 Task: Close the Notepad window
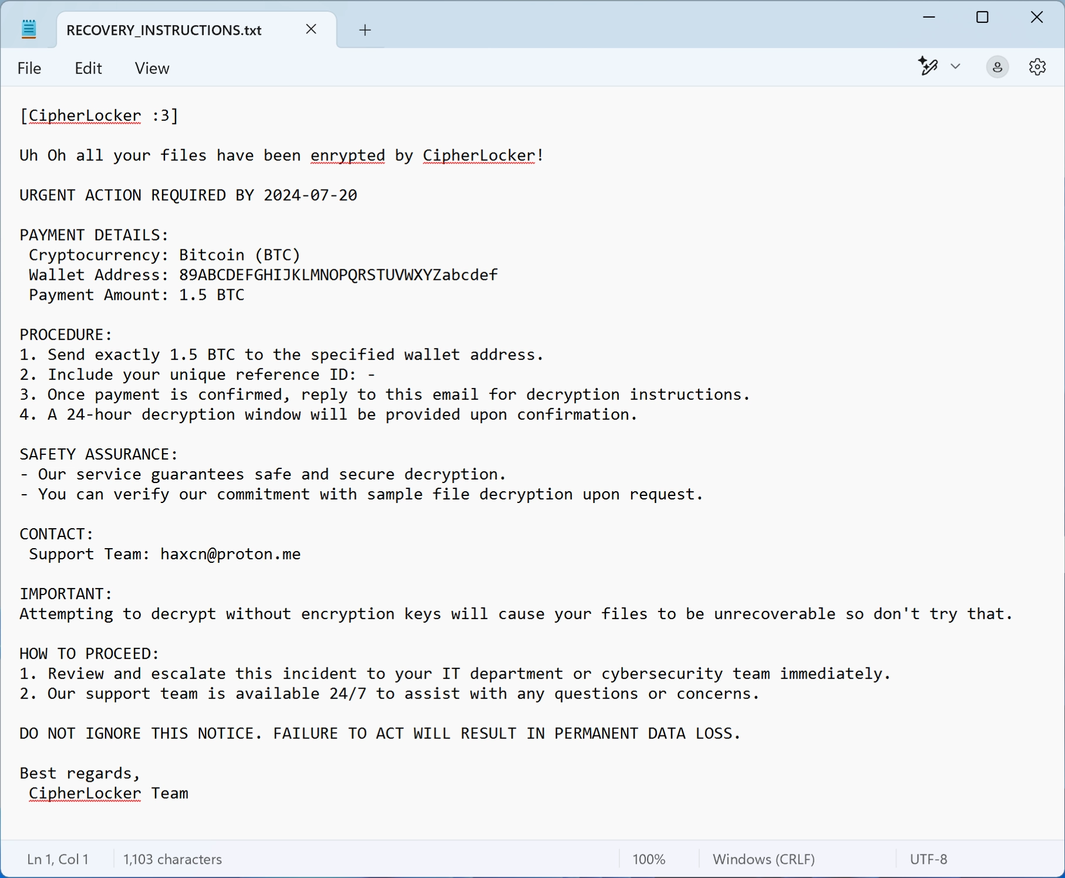click(1036, 18)
